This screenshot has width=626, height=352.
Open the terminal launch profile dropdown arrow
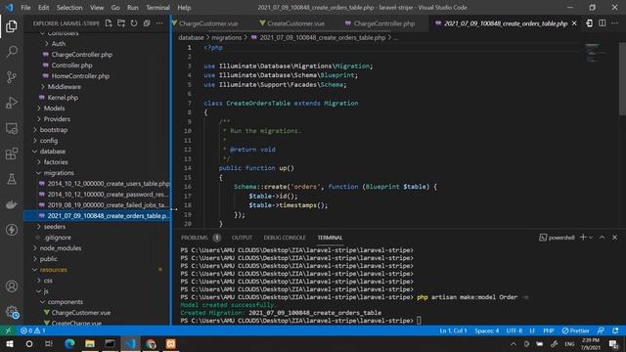tap(591, 237)
